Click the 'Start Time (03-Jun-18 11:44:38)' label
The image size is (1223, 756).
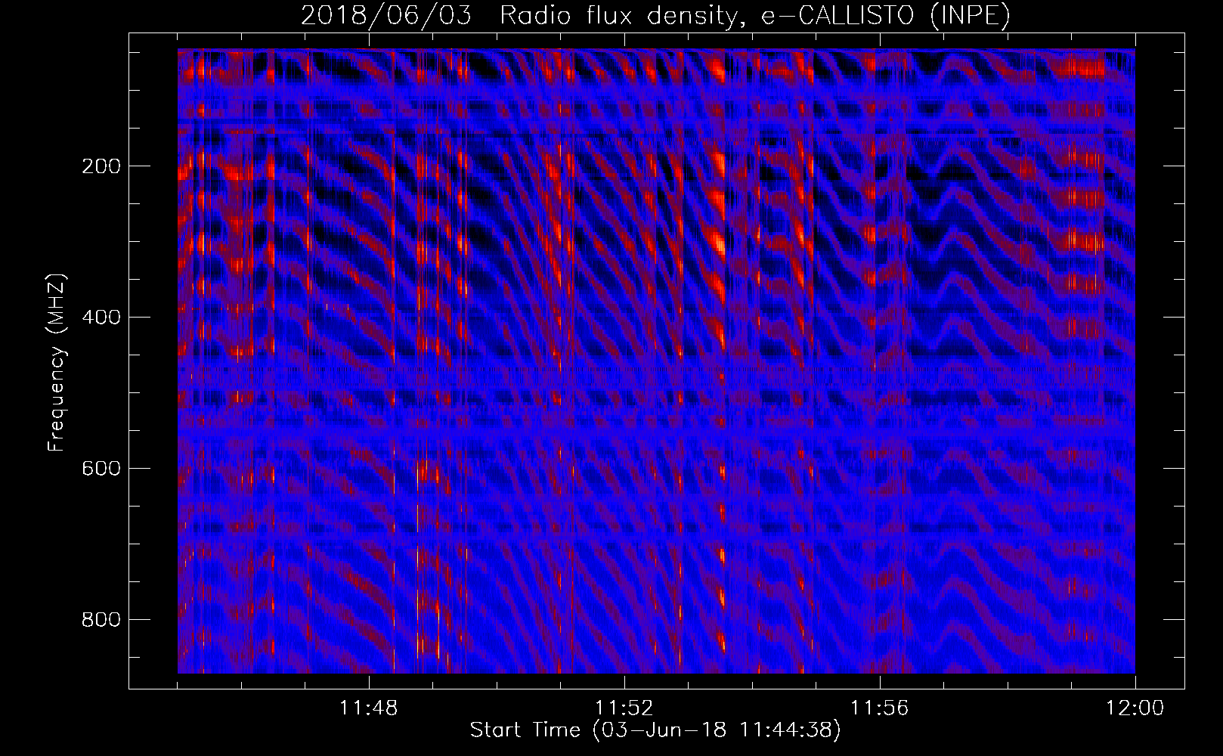655,730
